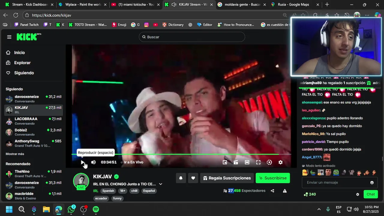Open TheNino recommended channel
This screenshot has width=384, height=216.
point(34,174)
